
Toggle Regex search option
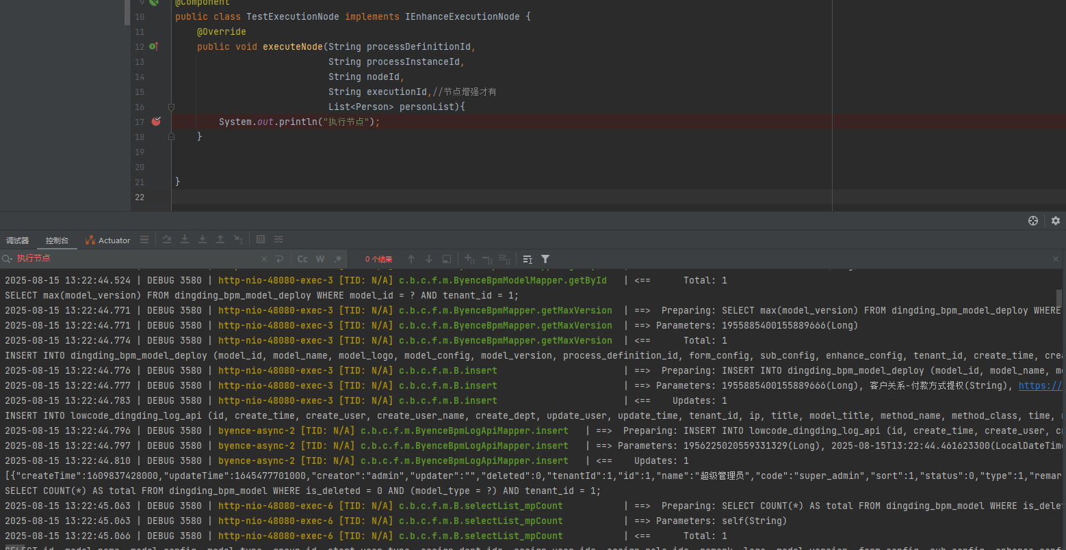pyautogui.click(x=338, y=259)
